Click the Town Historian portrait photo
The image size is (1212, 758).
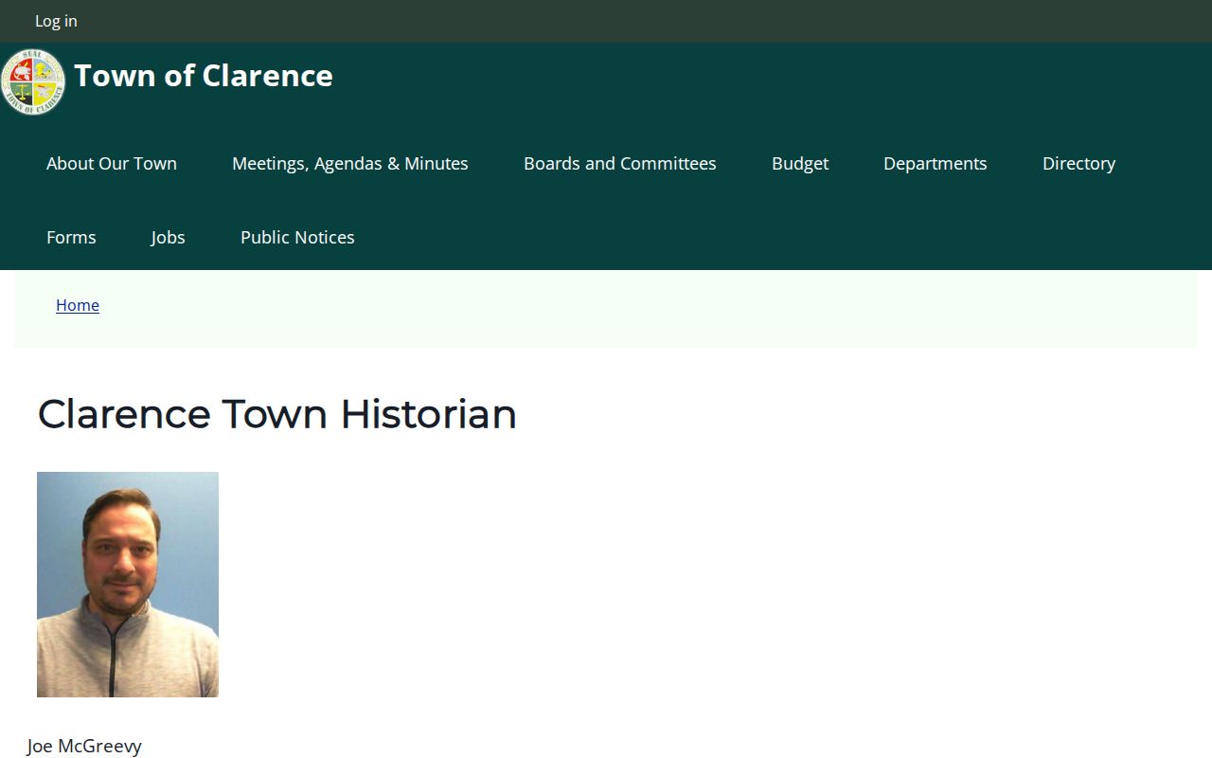128,585
